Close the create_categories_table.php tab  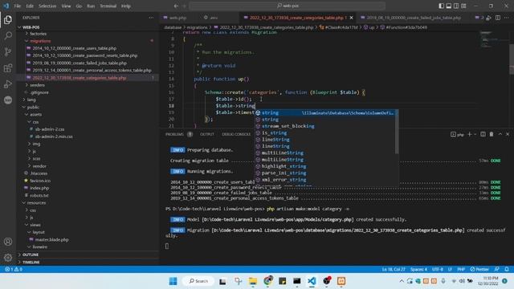click(352, 18)
